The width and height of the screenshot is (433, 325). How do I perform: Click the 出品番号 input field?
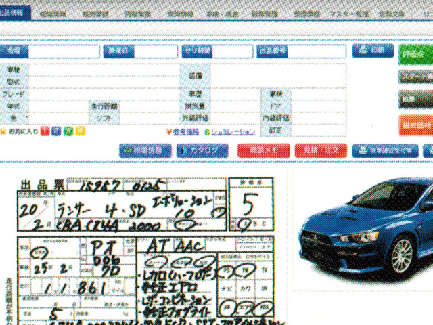pyautogui.click(x=317, y=51)
